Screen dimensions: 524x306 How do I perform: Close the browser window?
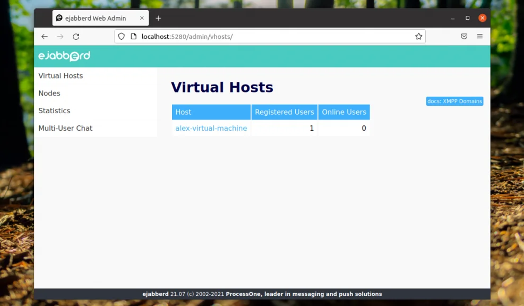point(482,18)
